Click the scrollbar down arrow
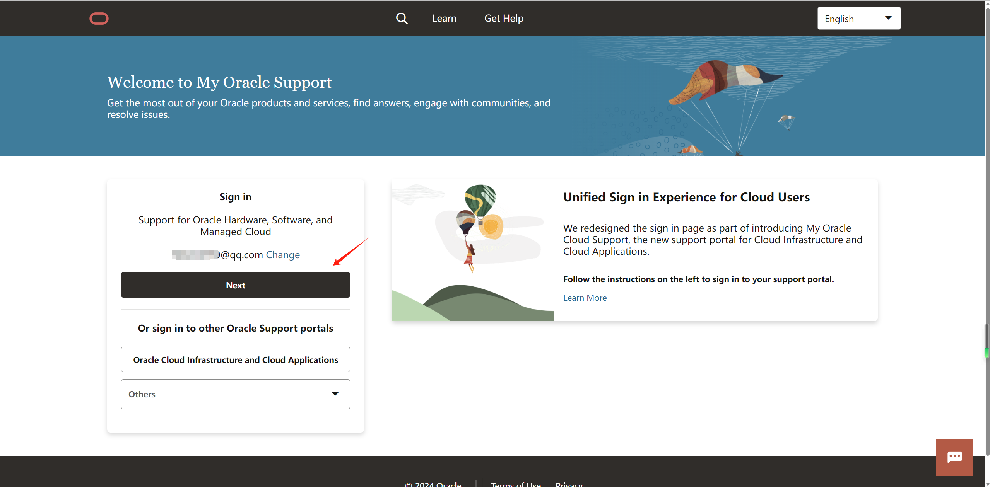Image resolution: width=990 pixels, height=487 pixels. coord(987,484)
